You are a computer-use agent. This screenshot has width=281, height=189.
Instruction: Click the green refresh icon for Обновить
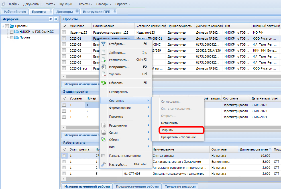pos(103,83)
